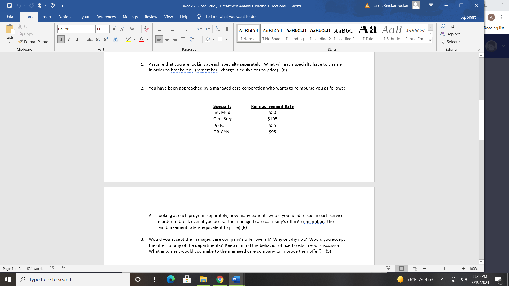Switch to the References ribbon tab

pyautogui.click(x=106, y=17)
